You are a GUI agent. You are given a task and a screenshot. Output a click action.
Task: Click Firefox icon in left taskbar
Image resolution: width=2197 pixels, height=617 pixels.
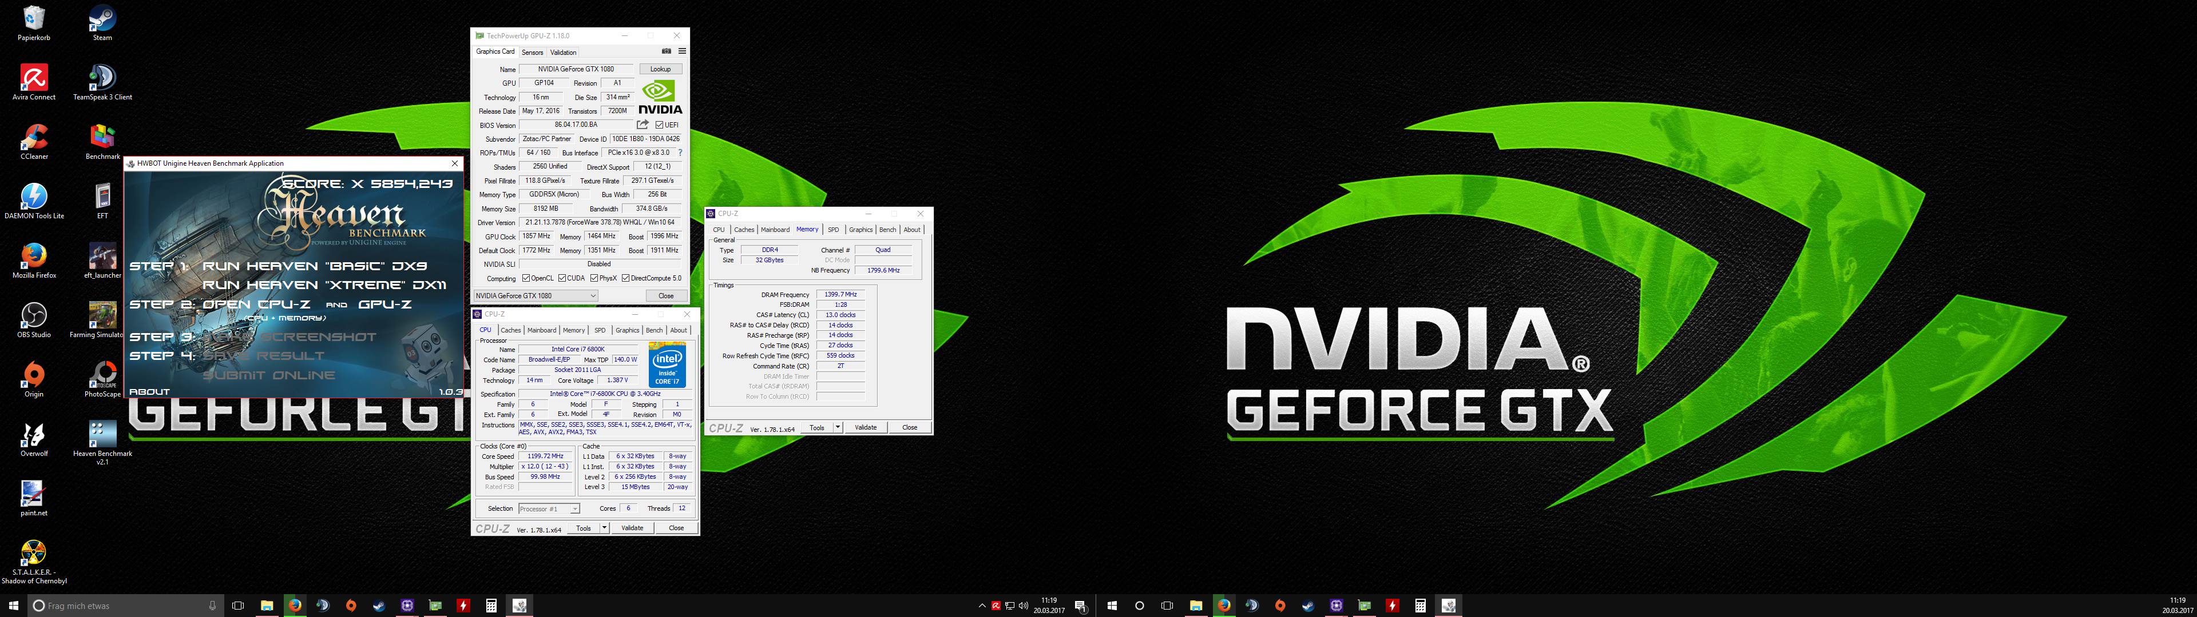[x=294, y=605]
